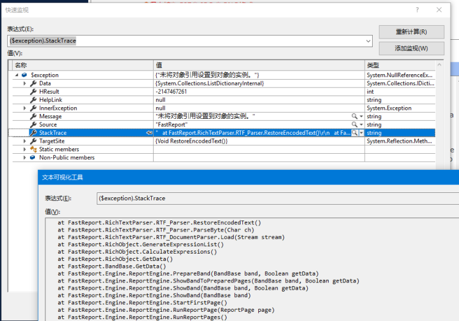The image size is (459, 321).
Task: Click the $exception object cube icon
Action: [x=24, y=75]
